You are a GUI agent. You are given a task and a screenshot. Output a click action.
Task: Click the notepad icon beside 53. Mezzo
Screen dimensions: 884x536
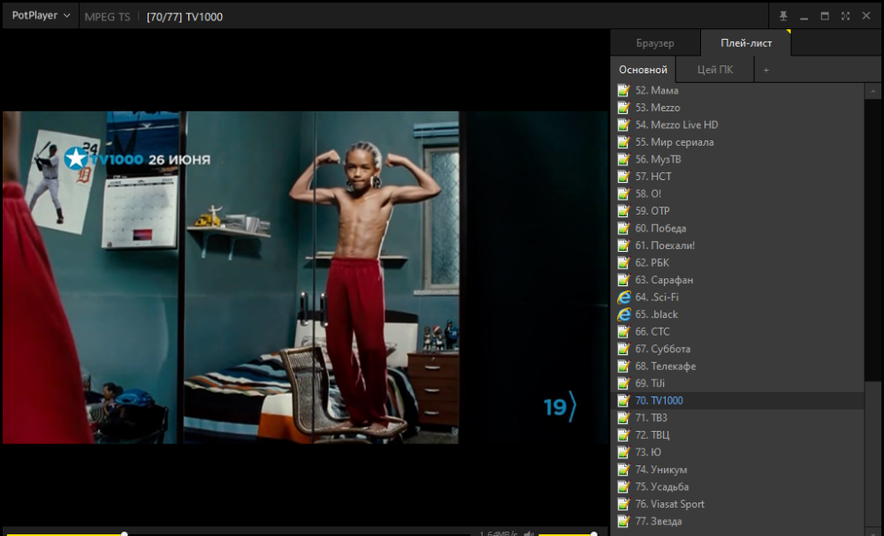(623, 108)
